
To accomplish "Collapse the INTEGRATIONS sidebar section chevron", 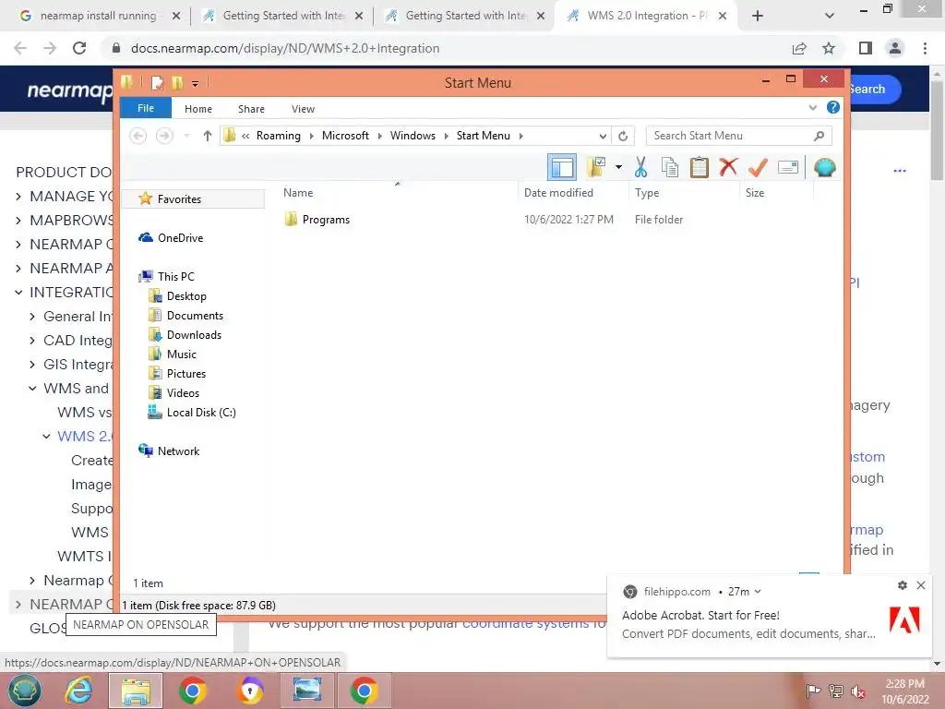I will coord(18,293).
